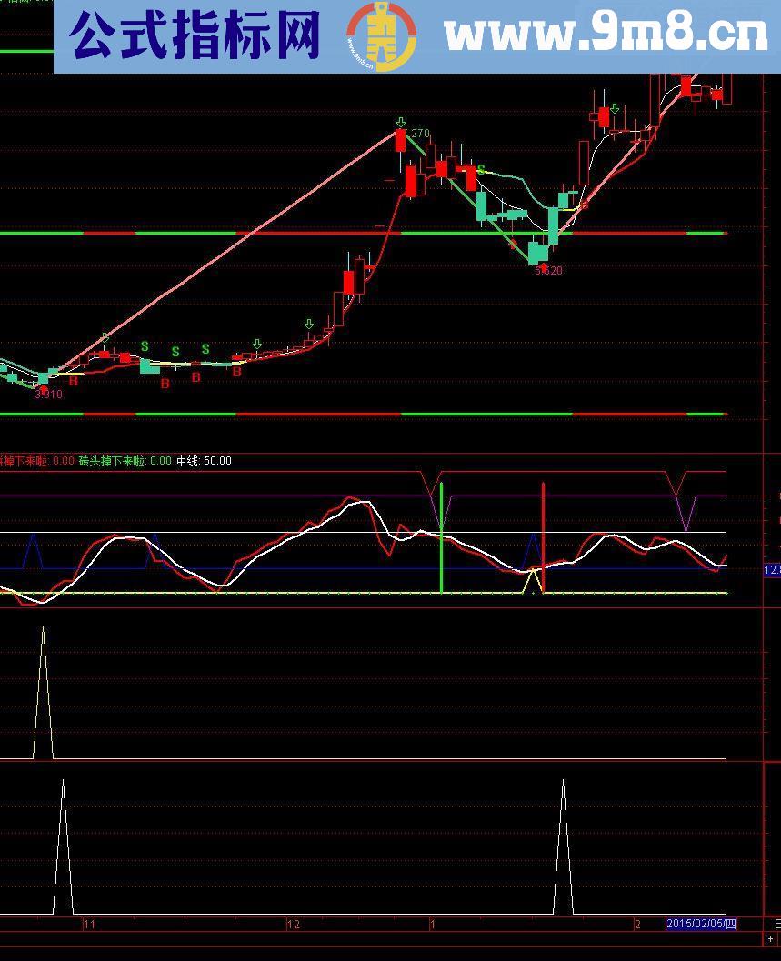Viewport: 781px width, 961px height.
Task: Click the green down-arrow before December rally
Action: coord(309,325)
